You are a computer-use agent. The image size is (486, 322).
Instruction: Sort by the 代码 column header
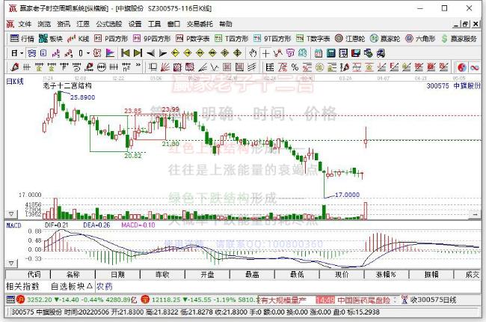(34, 275)
